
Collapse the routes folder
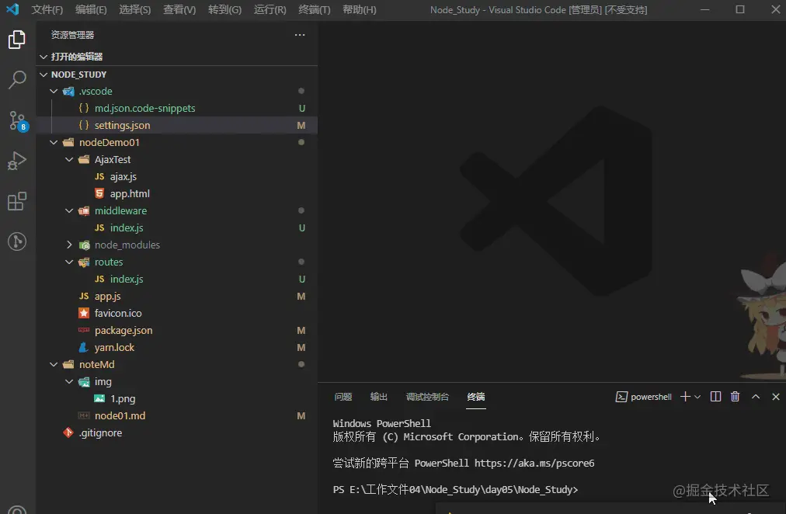[x=69, y=262]
